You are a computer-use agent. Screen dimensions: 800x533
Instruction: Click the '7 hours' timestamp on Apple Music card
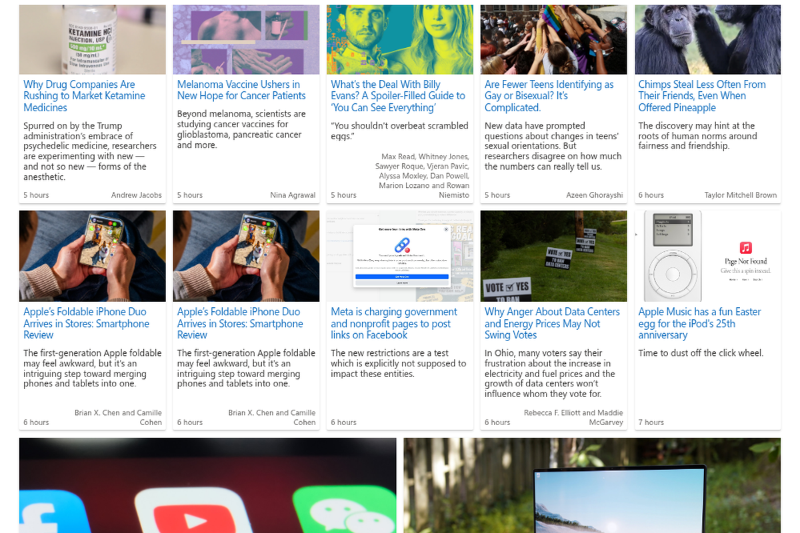pos(651,422)
